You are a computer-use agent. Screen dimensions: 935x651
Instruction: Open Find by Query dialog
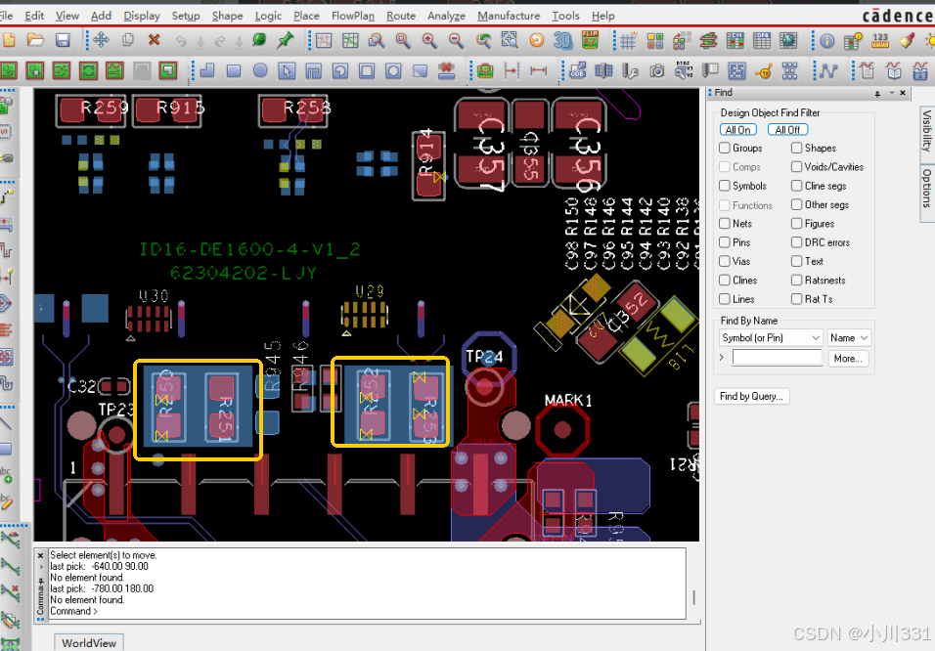751,396
